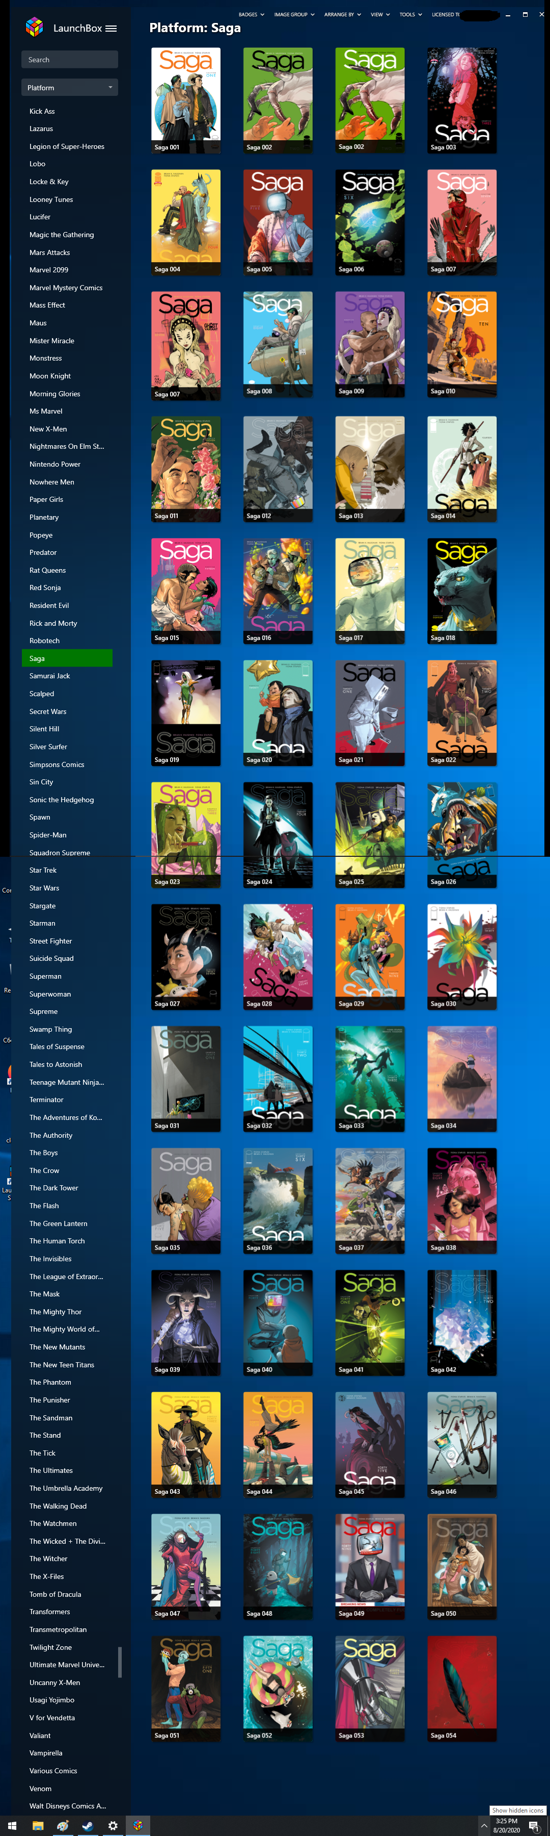Select the highlighted Saga platform

pos(67,658)
